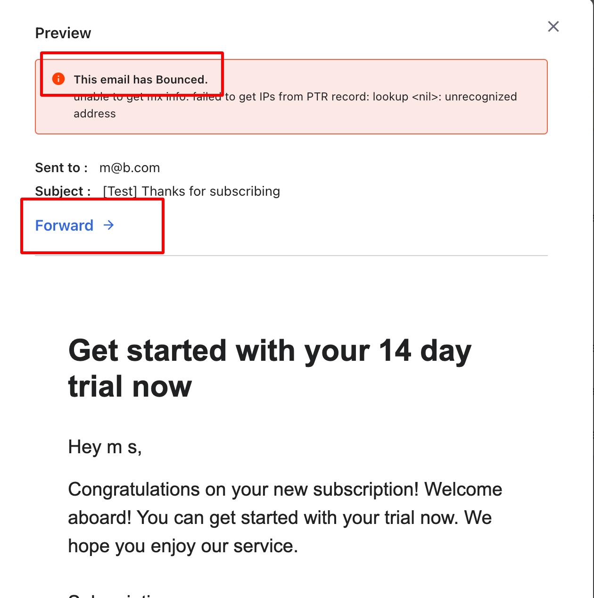Screen dimensions: 594x598
Task: Click the Forward link
Action: [65, 225]
